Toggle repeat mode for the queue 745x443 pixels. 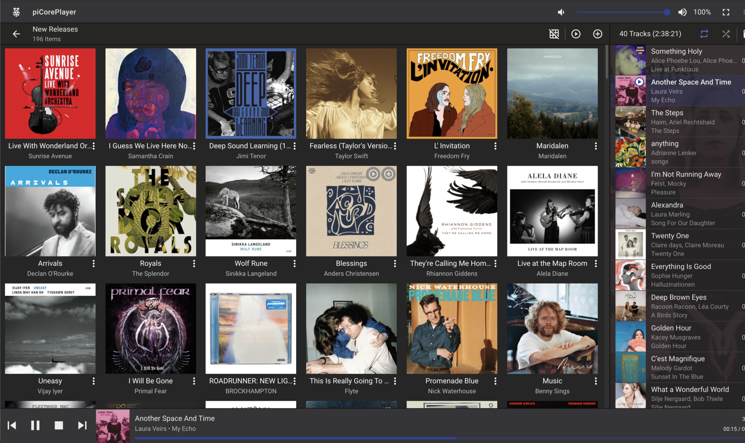point(704,34)
